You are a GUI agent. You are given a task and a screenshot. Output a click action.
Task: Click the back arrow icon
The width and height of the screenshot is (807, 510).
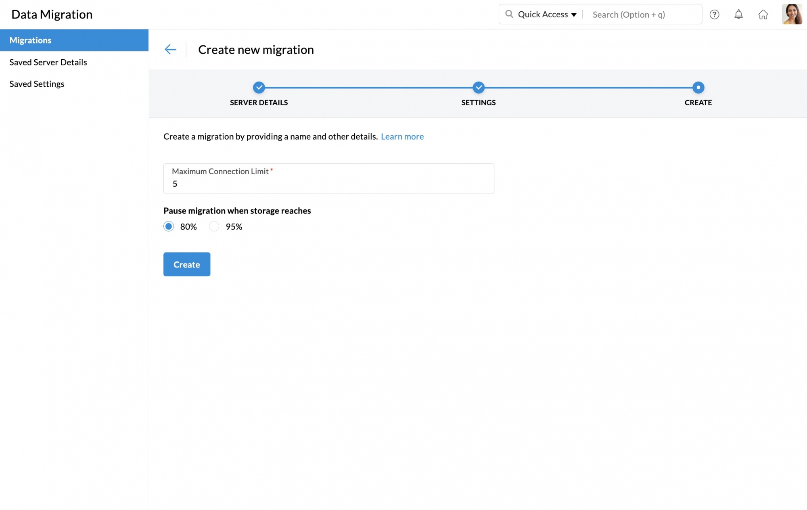170,50
